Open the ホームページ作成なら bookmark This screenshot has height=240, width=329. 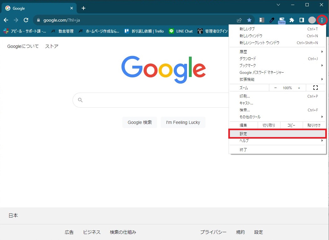99,31
